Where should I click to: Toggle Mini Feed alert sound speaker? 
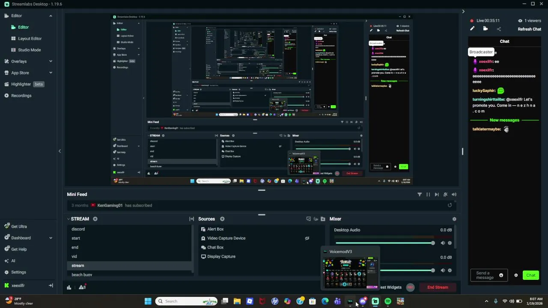454,194
